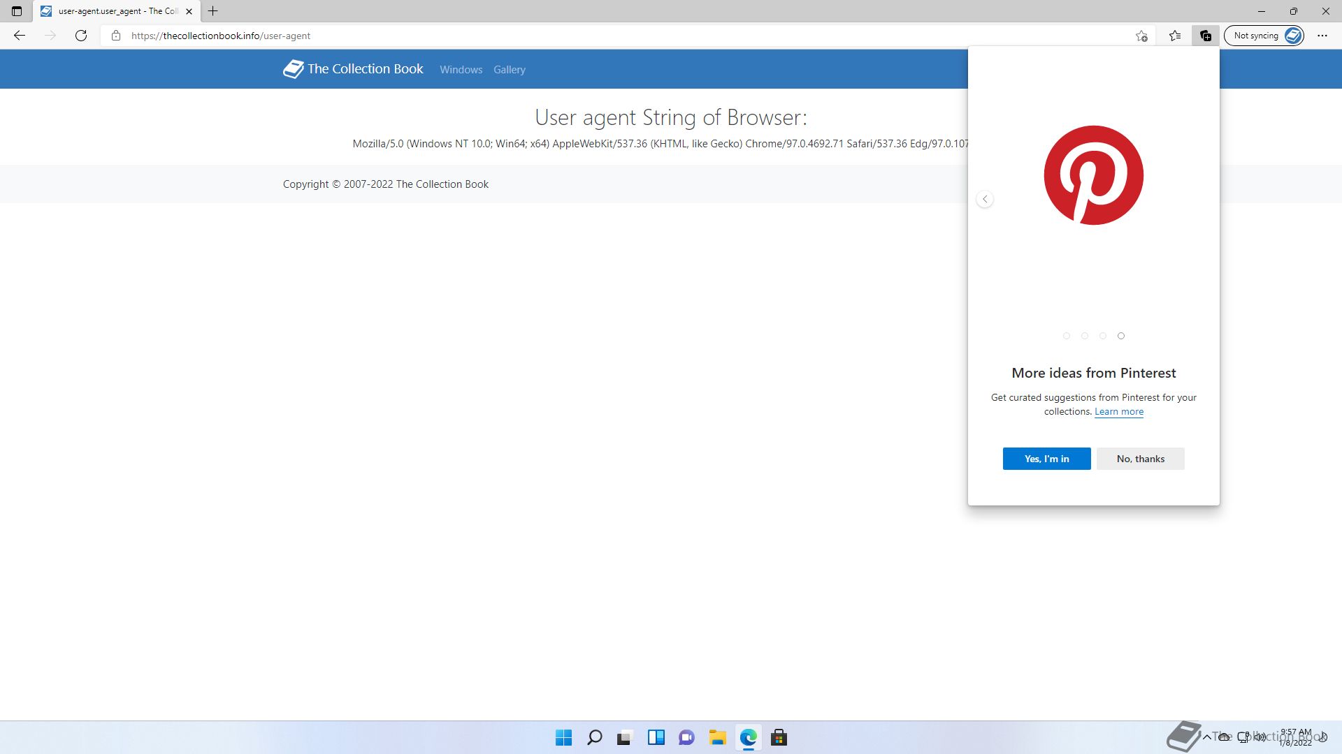
Task: Select third carousel page dot
Action: 1103,336
